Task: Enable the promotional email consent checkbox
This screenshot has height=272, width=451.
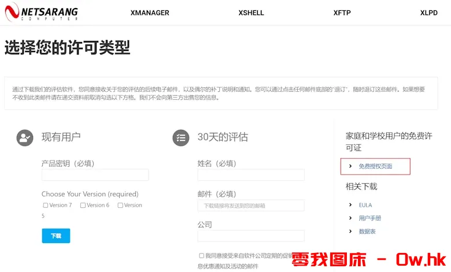Action: [201, 255]
